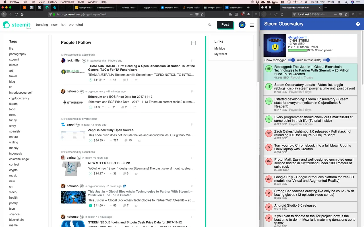Resteem the TEAM AUSTRALIA post
Viewport: 364px width, 227px height.
click(x=136, y=80)
